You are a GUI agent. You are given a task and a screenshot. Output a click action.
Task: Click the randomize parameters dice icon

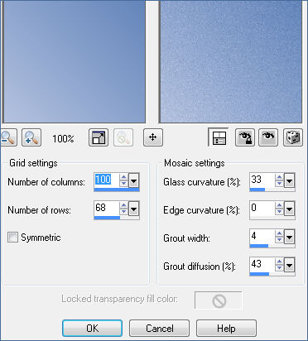[x=293, y=137]
